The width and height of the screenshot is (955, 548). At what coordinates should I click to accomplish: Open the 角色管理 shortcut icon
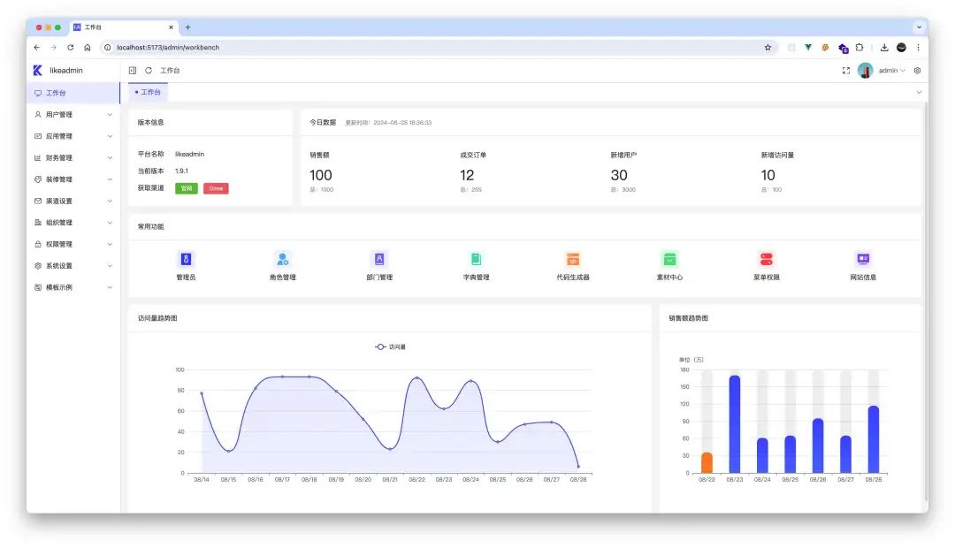click(x=282, y=259)
